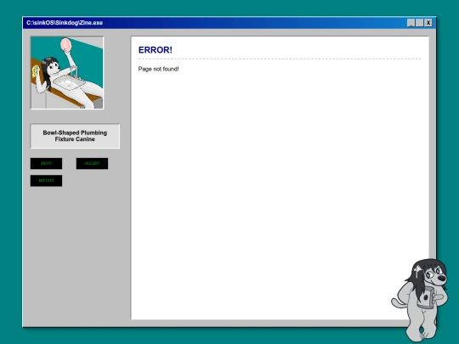The image size is (459, 344).
Task: Click the sink basin in the sidebar illustration
Action: pyautogui.click(x=69, y=82)
